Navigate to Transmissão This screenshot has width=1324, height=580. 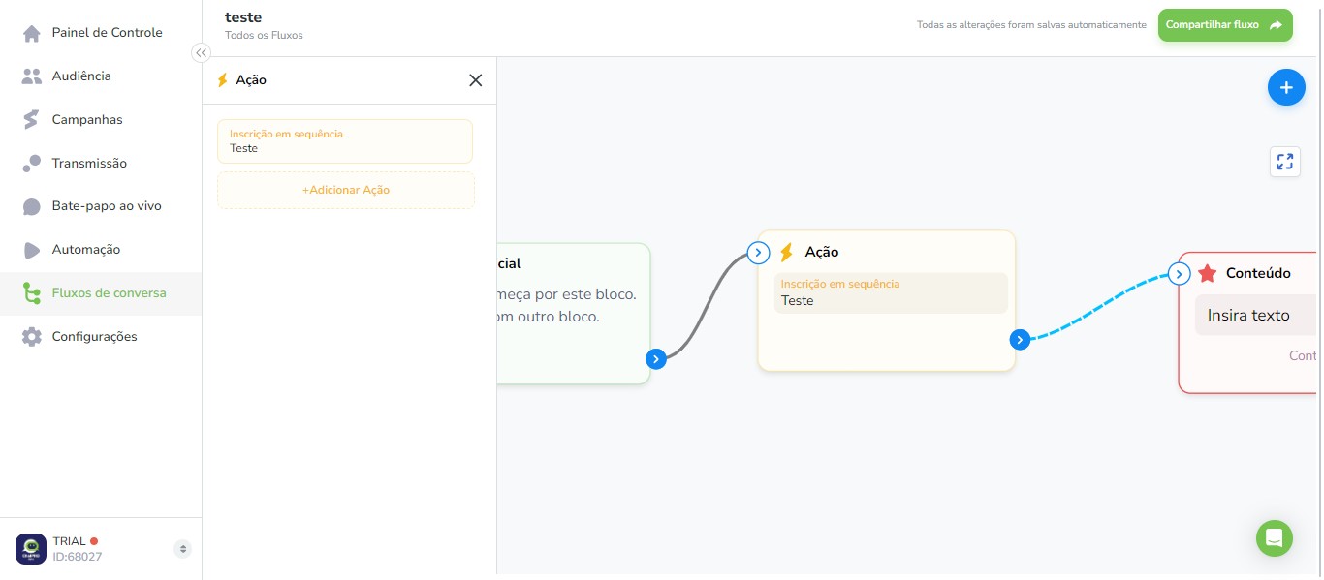[101, 164]
